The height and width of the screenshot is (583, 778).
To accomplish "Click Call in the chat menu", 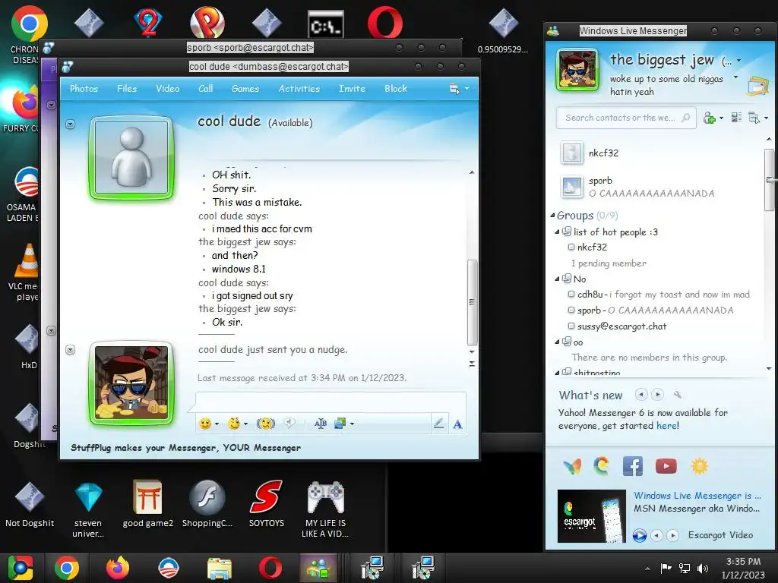I will 205,89.
